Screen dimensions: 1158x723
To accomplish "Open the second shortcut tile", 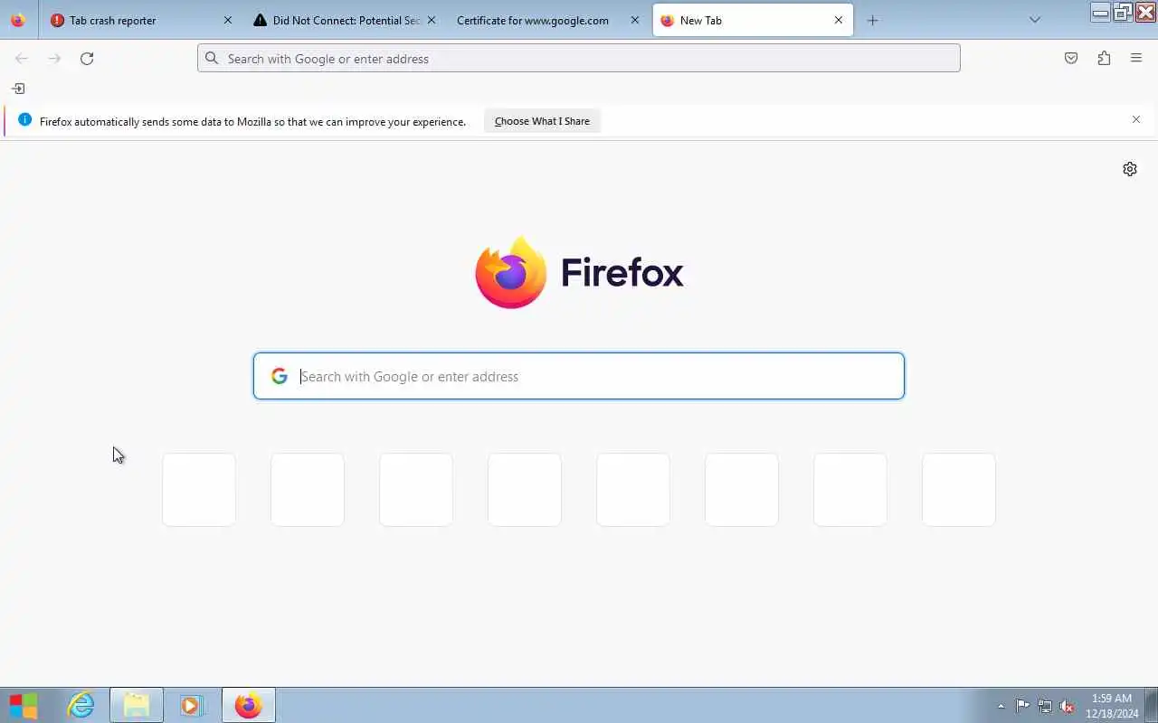I will [308, 490].
